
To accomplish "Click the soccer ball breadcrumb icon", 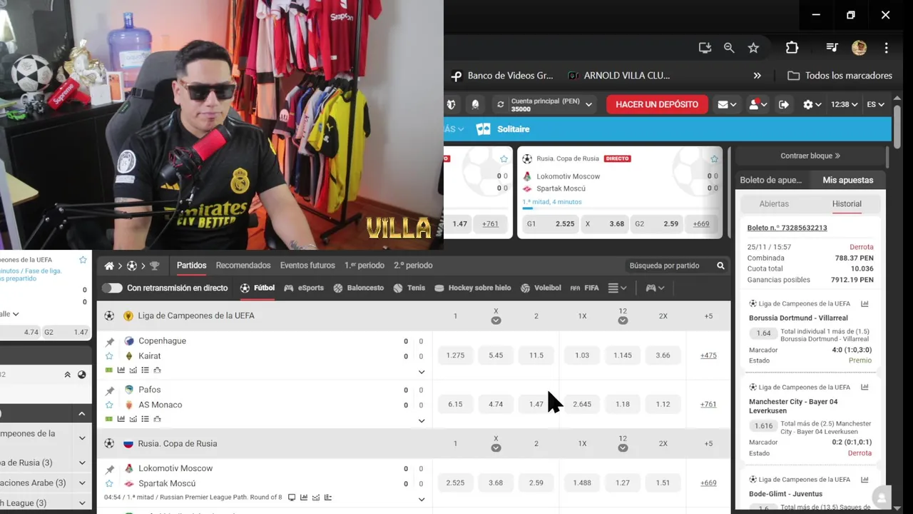I will [x=132, y=266].
